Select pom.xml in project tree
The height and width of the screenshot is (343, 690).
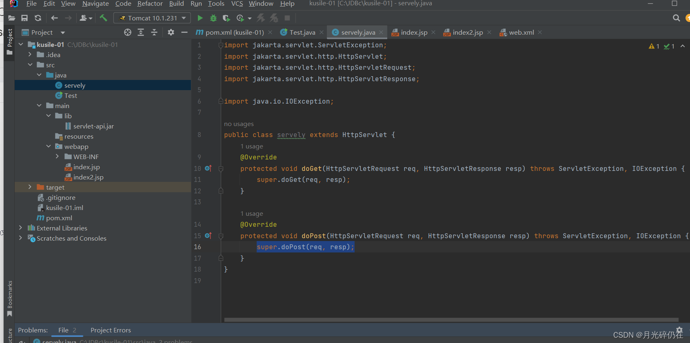[x=59, y=218]
